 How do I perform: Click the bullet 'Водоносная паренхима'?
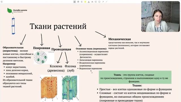(90, 69)
